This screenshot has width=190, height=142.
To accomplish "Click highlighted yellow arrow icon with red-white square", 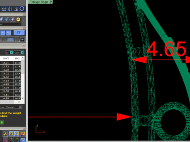I will coord(17,133).
